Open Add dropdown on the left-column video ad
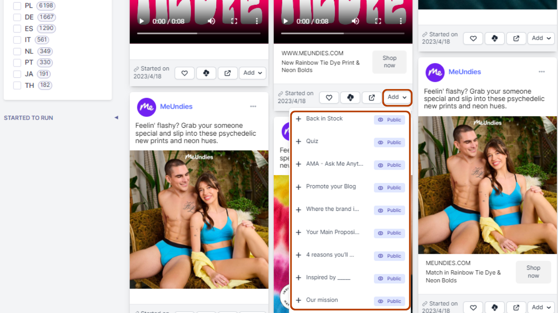 click(253, 73)
